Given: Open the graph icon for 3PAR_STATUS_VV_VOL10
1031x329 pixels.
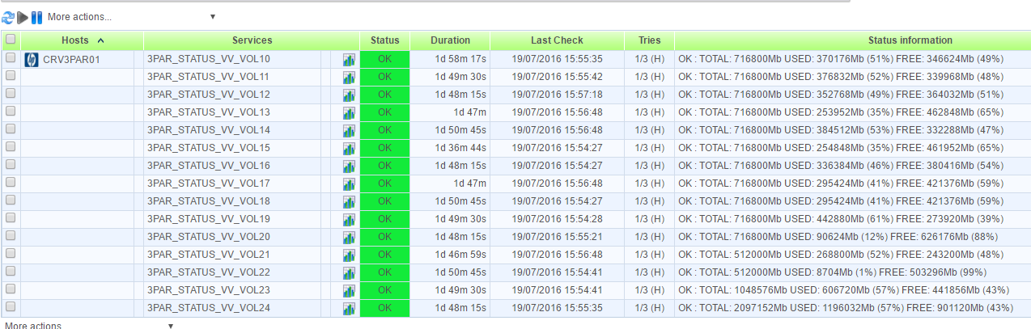Looking at the screenshot, I should pos(349,60).
